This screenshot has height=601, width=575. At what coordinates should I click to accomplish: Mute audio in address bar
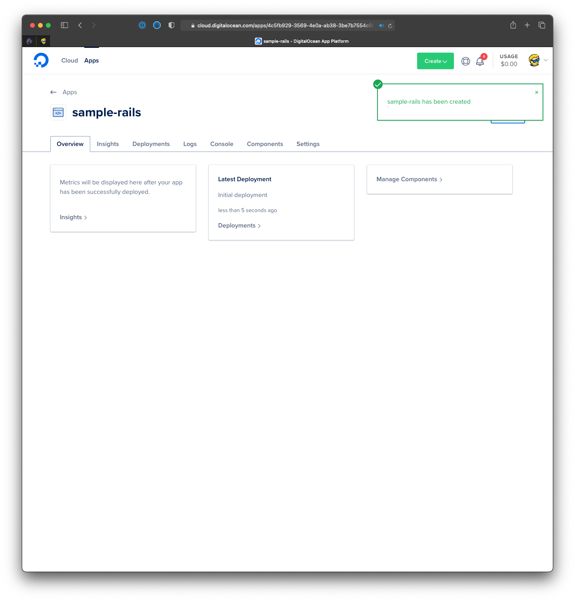(381, 26)
